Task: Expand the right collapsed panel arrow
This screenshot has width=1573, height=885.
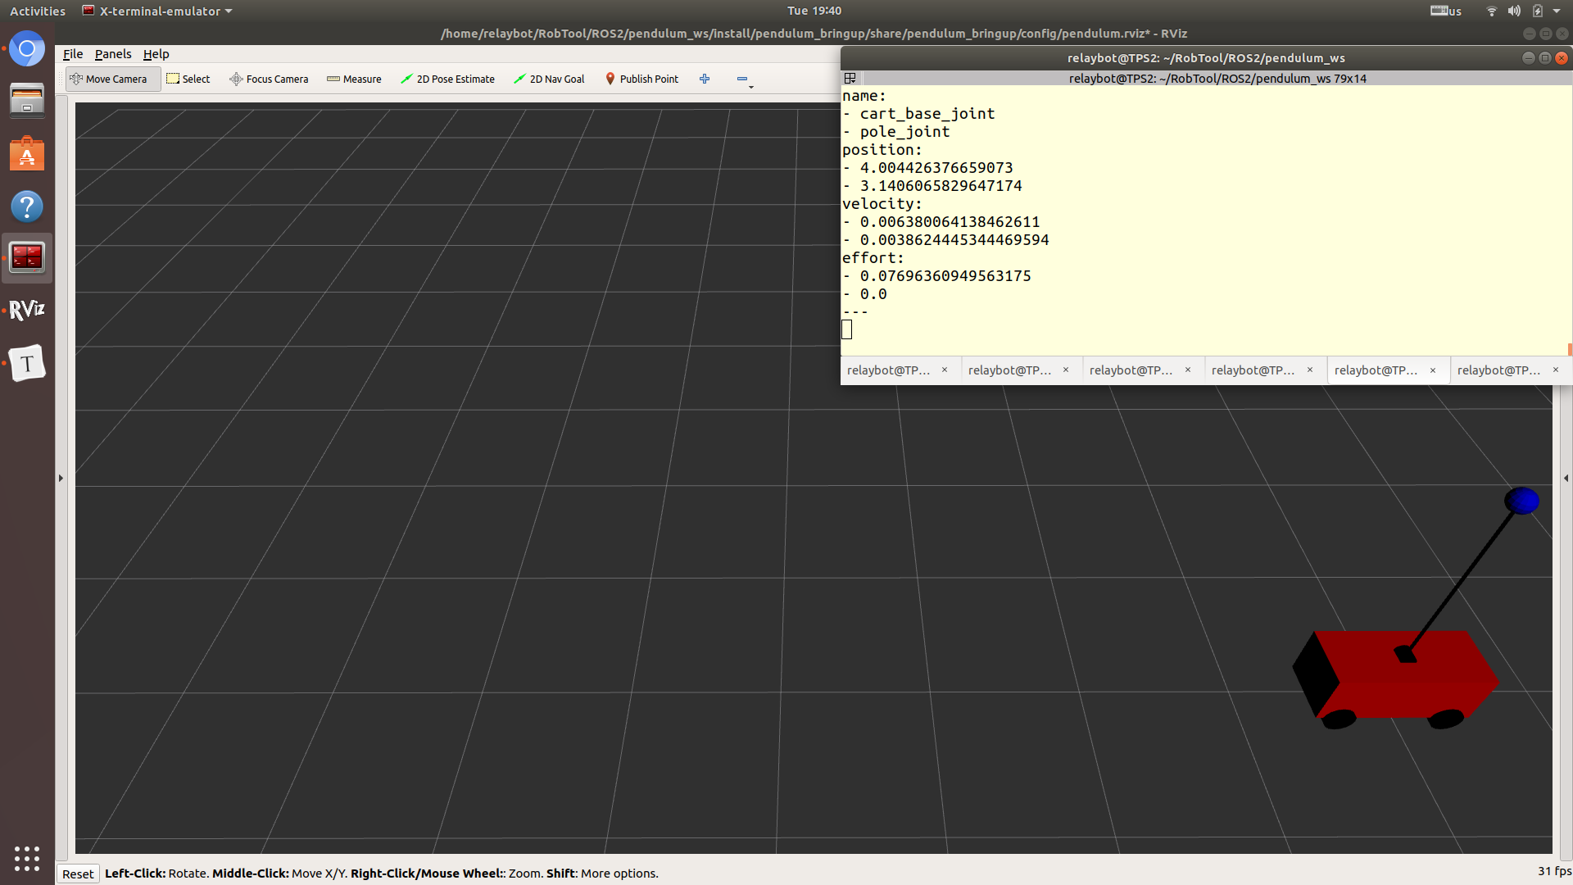Action: click(1566, 478)
